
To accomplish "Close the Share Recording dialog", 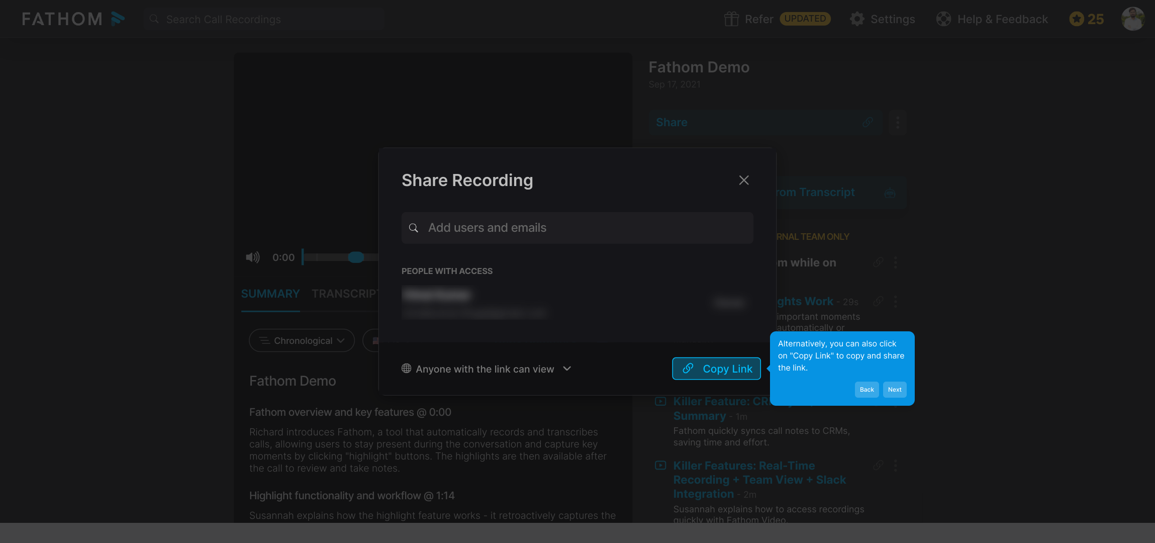I will (744, 180).
